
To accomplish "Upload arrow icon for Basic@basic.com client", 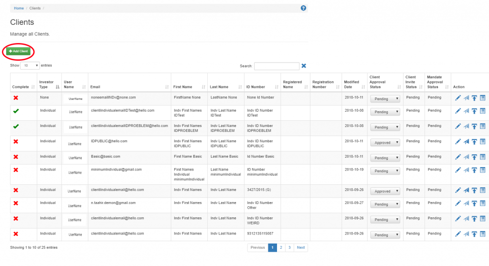I will coord(474,157).
